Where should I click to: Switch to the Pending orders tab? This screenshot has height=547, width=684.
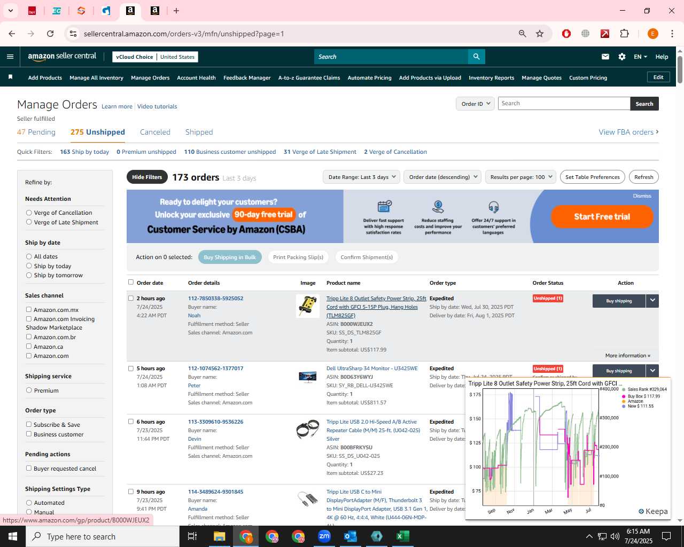[x=36, y=132]
